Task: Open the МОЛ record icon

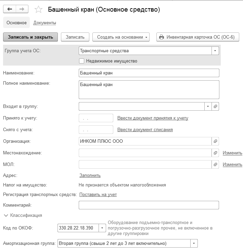Action: 215,164
